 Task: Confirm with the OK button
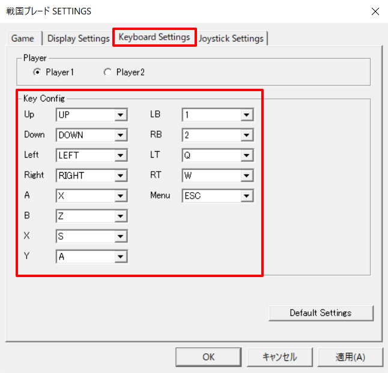point(208,357)
